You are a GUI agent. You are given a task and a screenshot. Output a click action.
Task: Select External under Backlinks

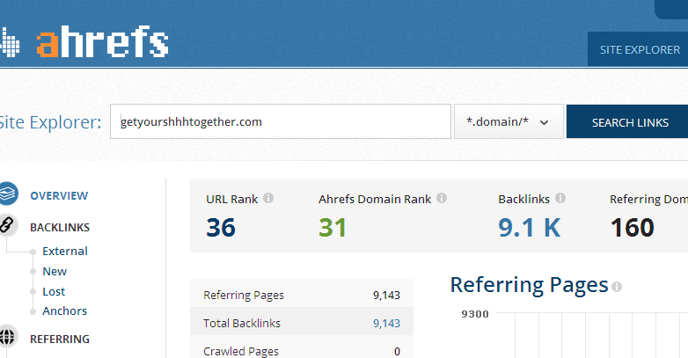(65, 251)
